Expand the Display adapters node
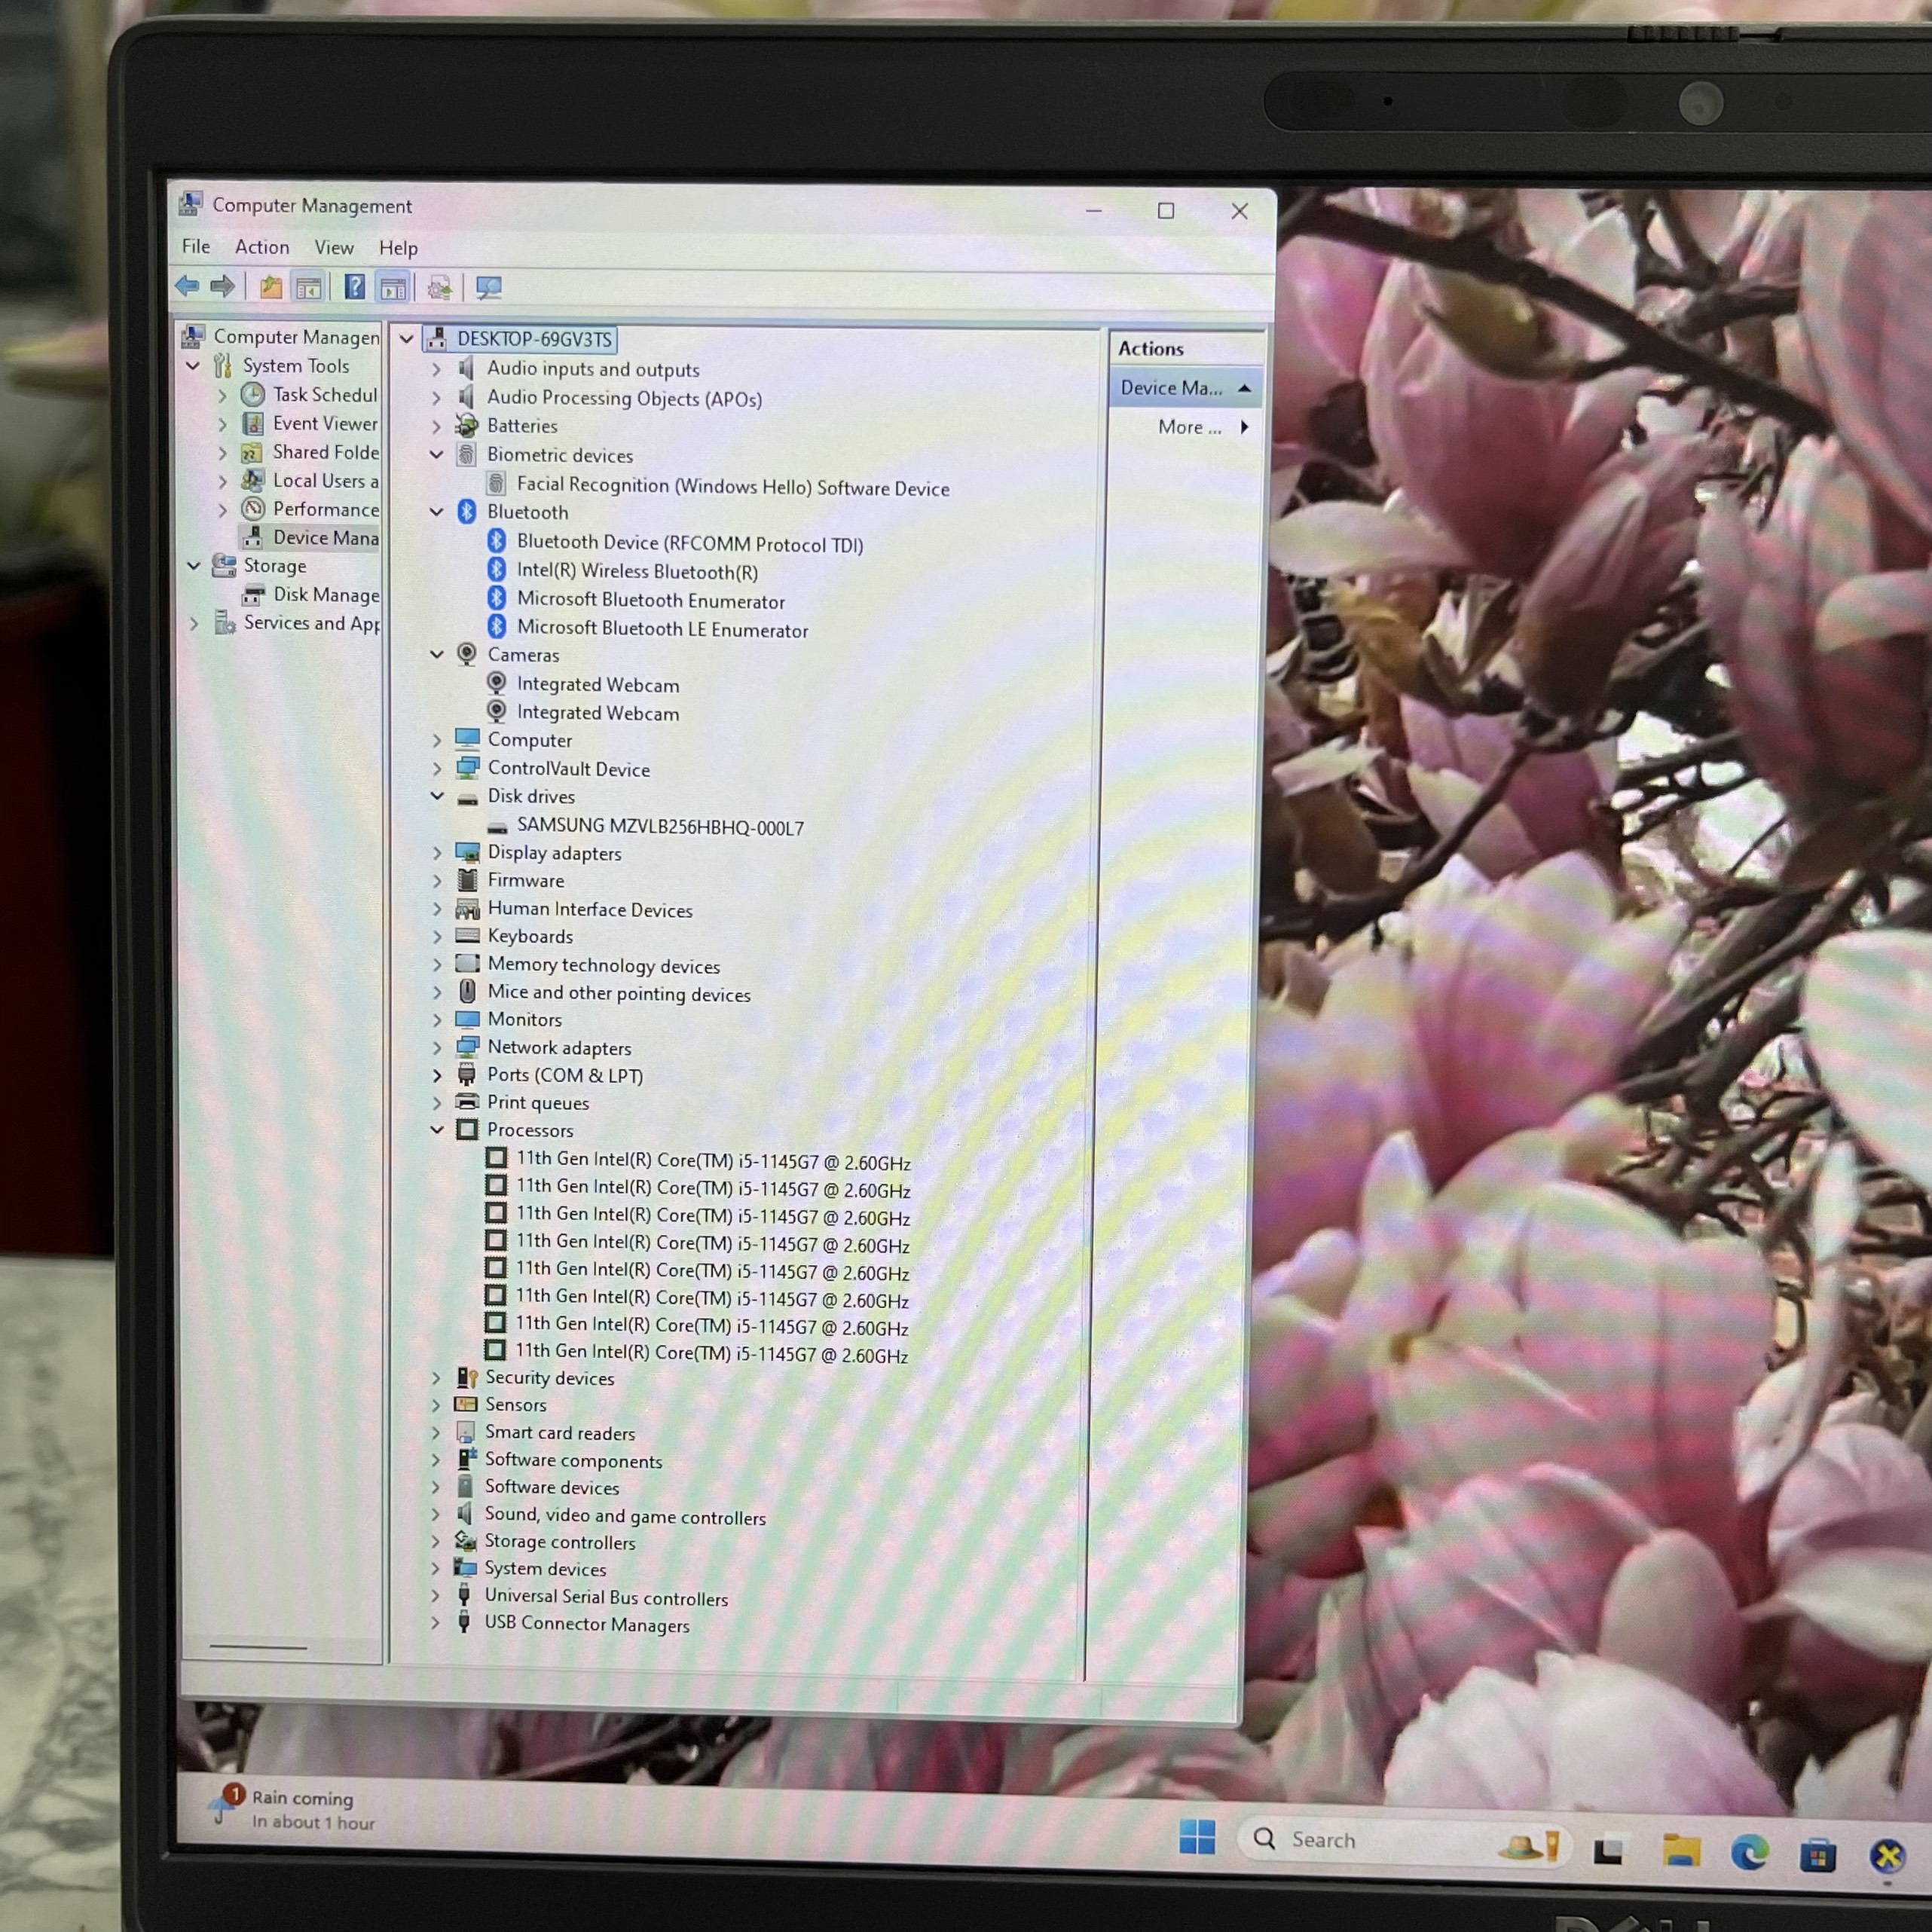1932x1932 pixels. 437,853
